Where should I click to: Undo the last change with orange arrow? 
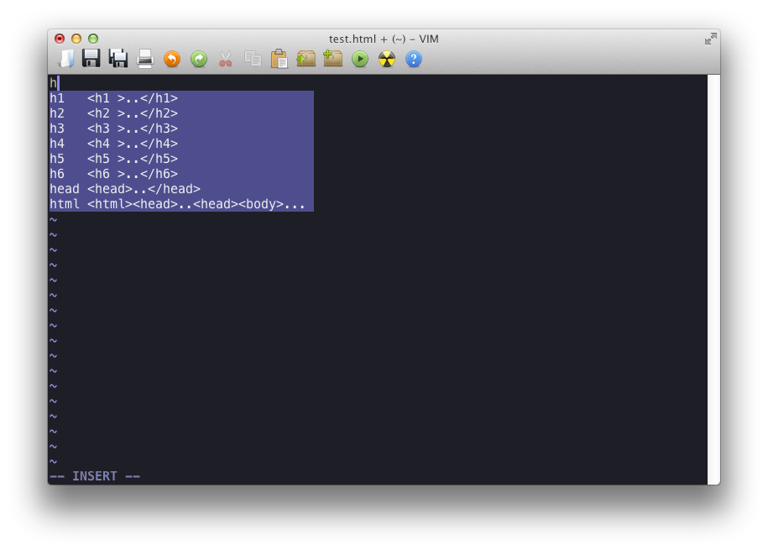coord(172,59)
